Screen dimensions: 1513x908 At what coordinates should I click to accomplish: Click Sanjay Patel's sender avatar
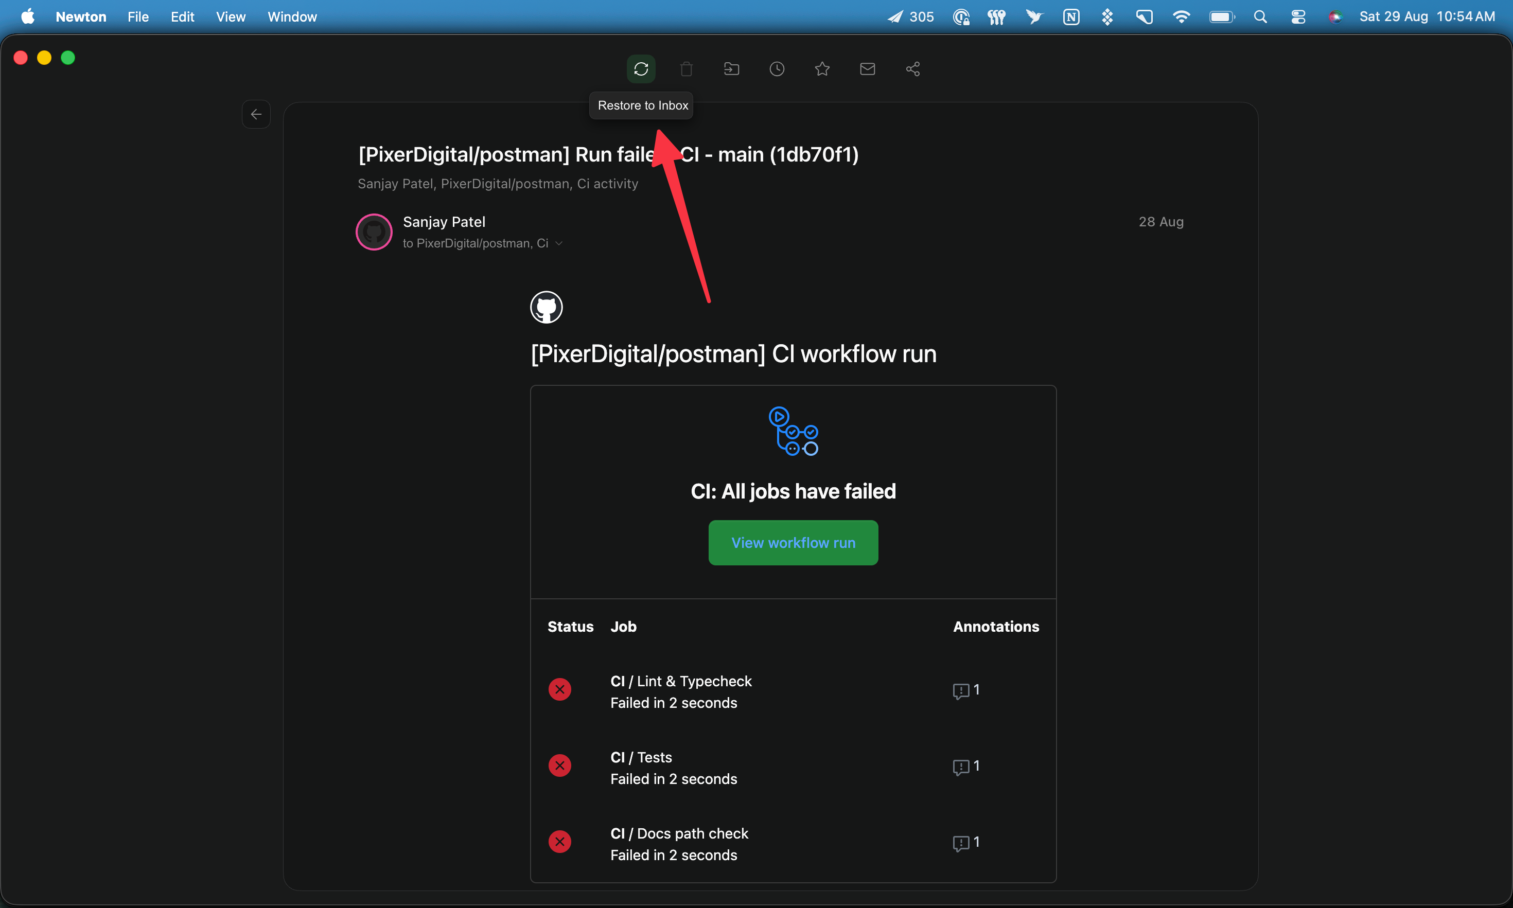click(x=374, y=232)
